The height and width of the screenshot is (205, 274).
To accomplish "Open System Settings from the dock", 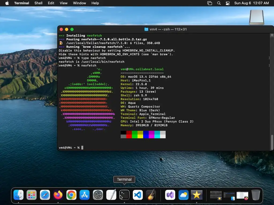I will click(x=98, y=195).
